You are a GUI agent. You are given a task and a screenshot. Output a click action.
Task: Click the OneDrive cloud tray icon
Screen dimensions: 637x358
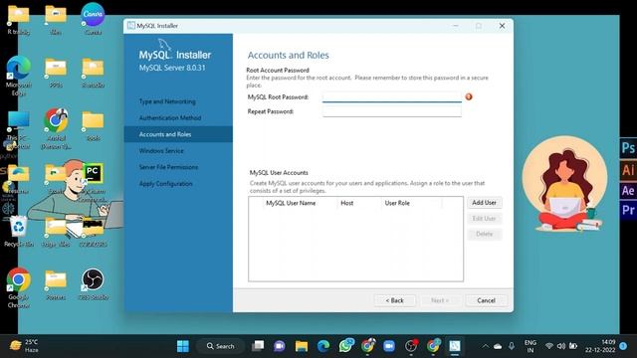(x=498, y=346)
